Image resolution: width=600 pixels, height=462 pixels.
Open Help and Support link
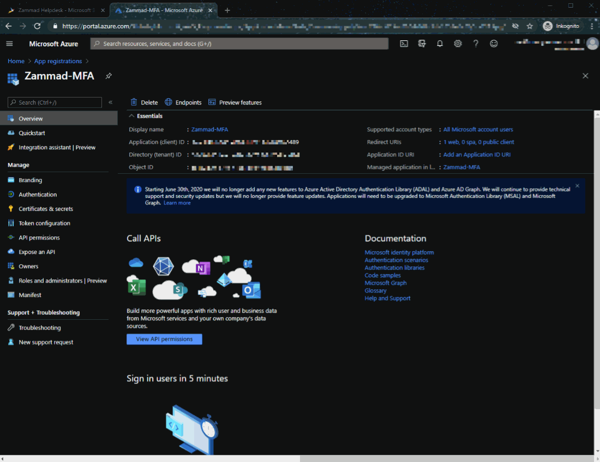387,298
